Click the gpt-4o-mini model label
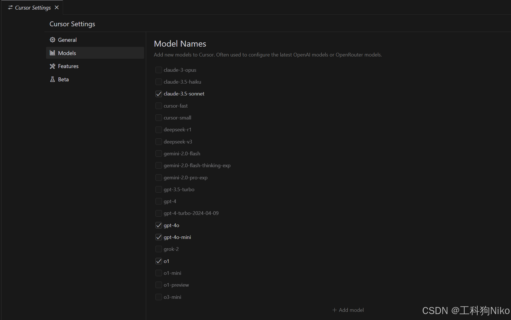This screenshot has width=511, height=320. pos(177,237)
